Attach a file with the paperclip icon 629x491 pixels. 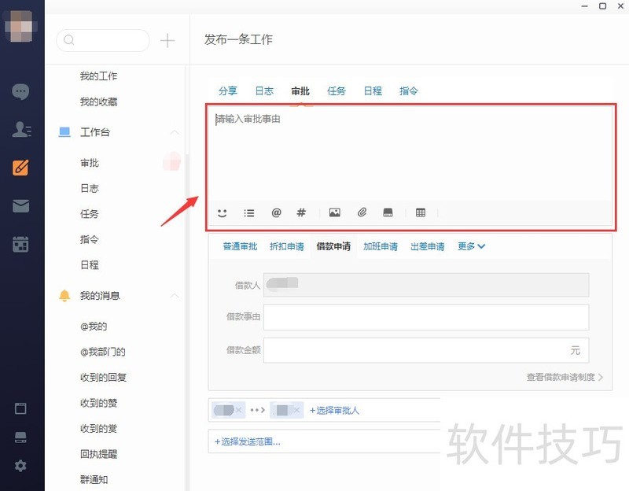[x=362, y=212]
